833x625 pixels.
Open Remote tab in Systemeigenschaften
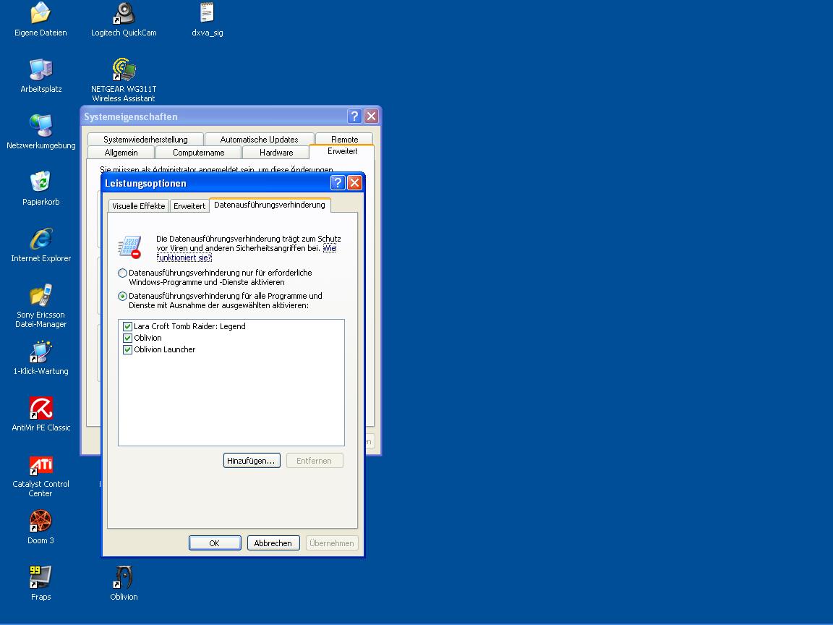click(x=344, y=139)
